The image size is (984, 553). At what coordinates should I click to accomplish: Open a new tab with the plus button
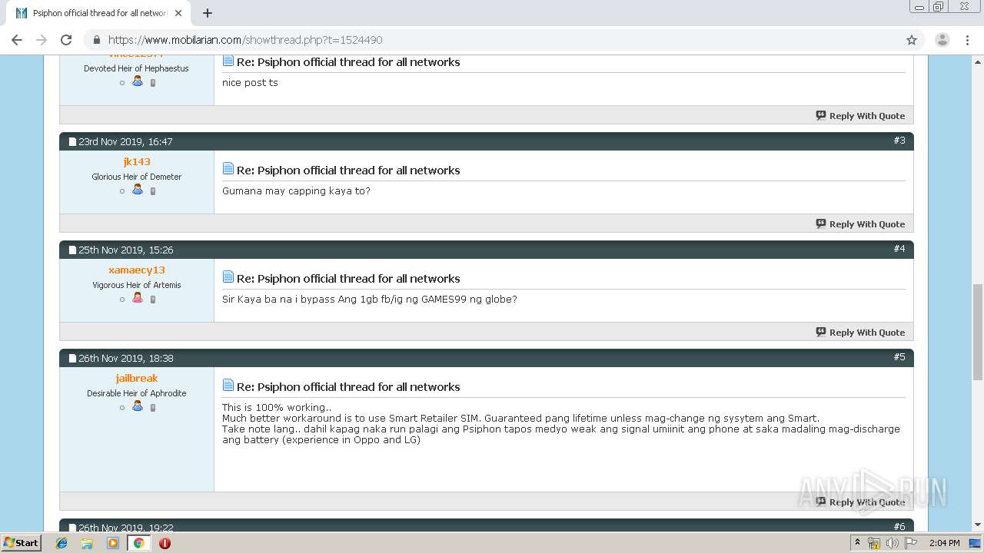click(208, 13)
